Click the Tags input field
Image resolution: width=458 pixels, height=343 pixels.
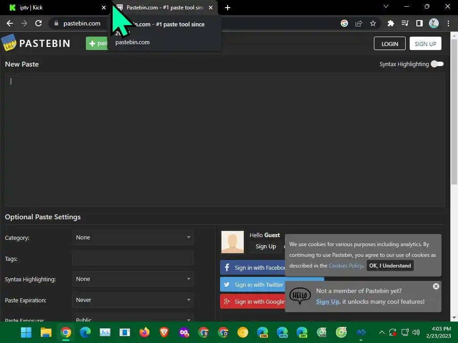(133, 259)
